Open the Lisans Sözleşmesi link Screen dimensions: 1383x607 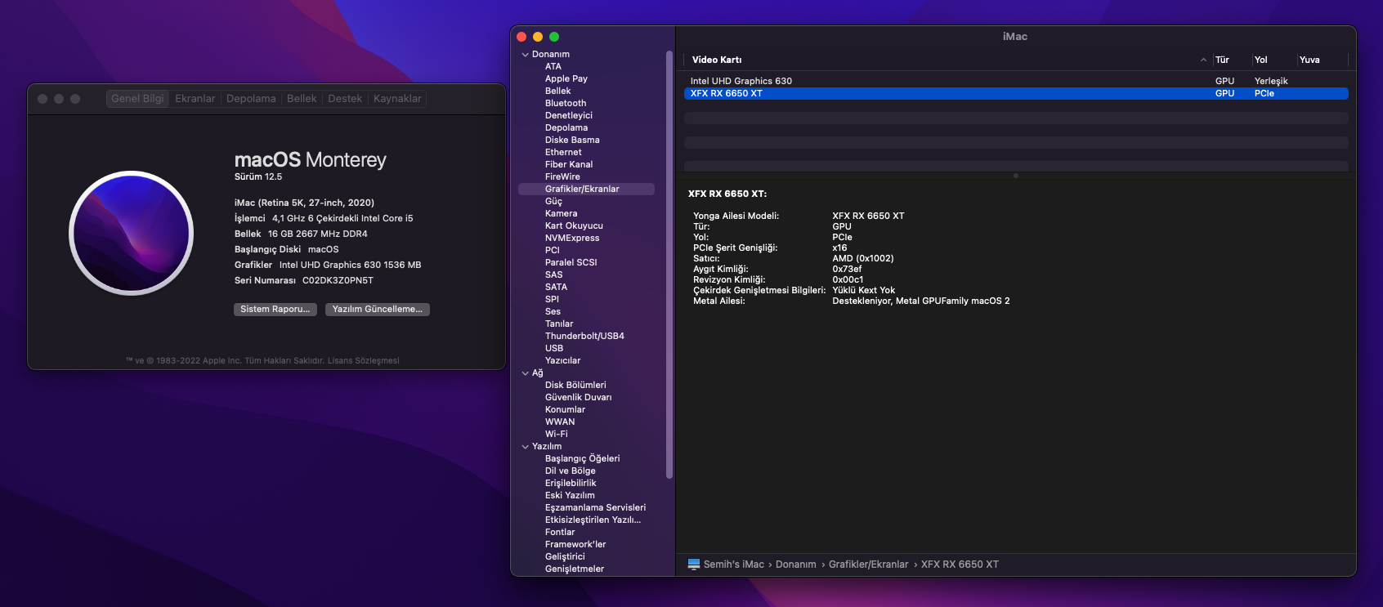coord(364,360)
